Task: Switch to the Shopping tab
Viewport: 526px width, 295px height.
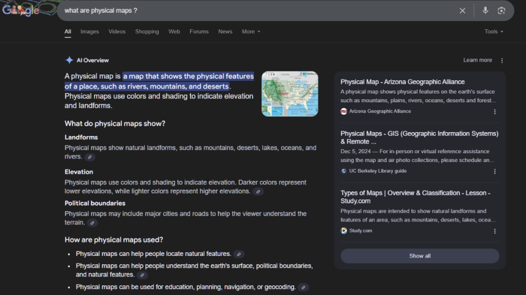Action: tap(147, 31)
